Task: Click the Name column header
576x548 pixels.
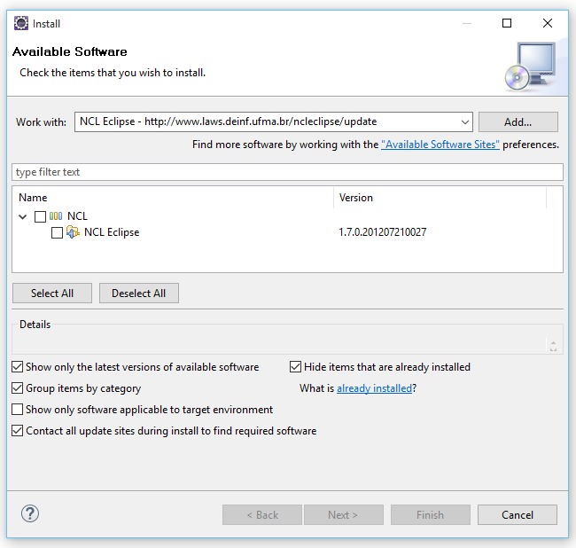Action: click(x=173, y=198)
